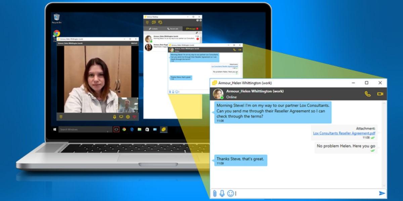The height and width of the screenshot is (201, 403).
Task: Open File Explorer from the taskbar
Action: coord(139,129)
